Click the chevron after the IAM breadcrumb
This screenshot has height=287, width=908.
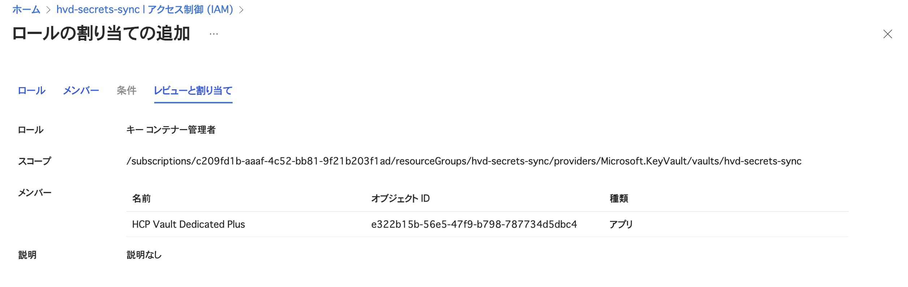[x=242, y=10]
